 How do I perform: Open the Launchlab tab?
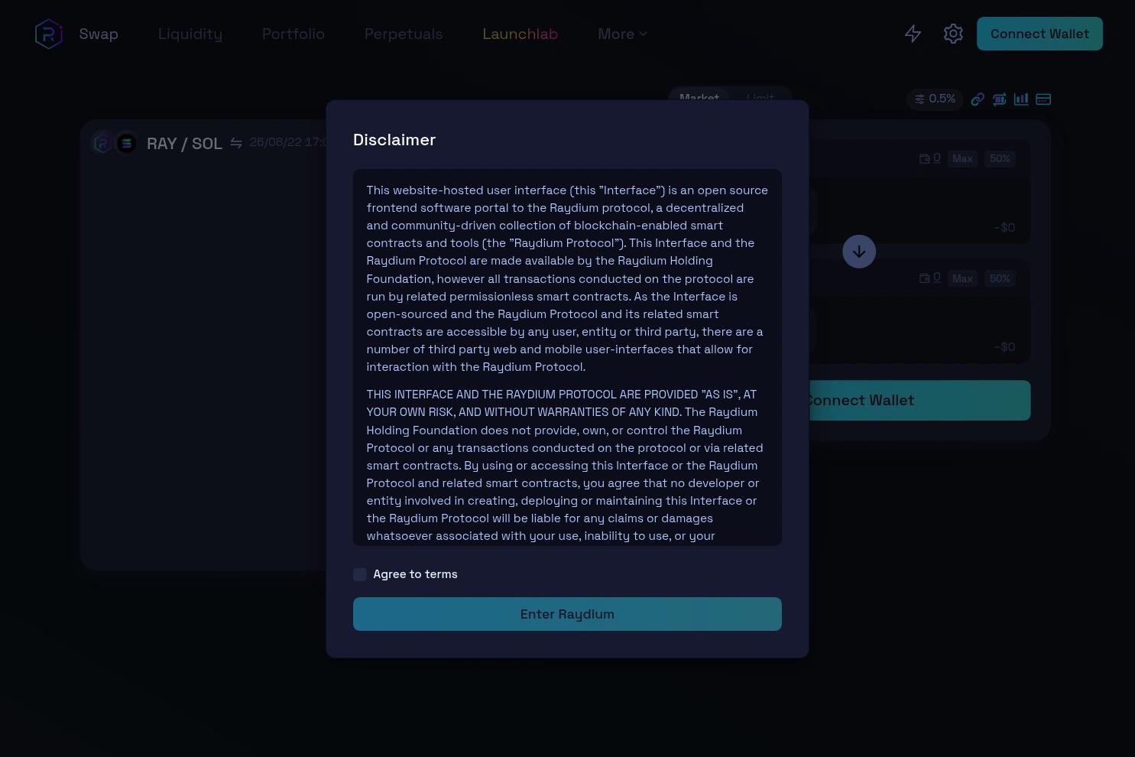520,34
